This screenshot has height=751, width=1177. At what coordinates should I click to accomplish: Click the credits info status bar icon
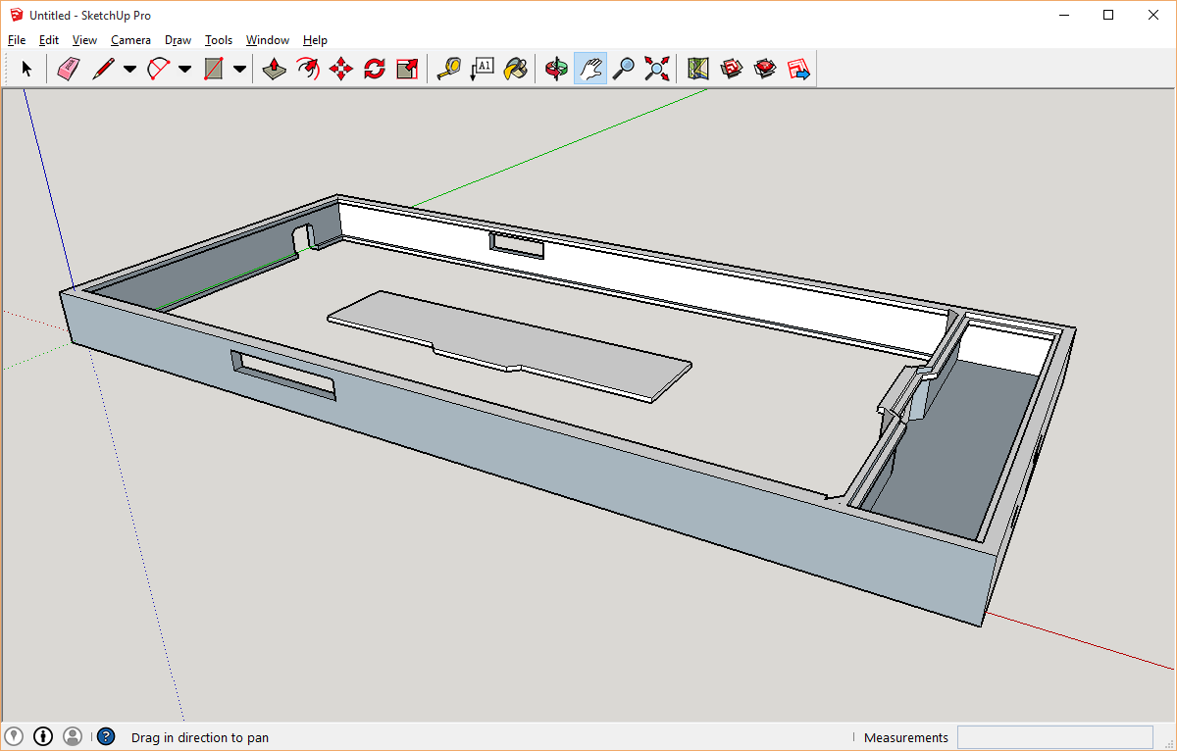[x=43, y=736]
